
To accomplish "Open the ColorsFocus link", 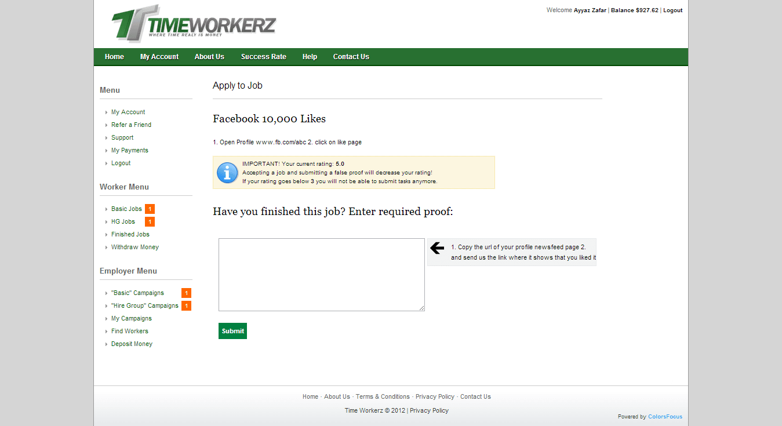I will click(x=665, y=417).
